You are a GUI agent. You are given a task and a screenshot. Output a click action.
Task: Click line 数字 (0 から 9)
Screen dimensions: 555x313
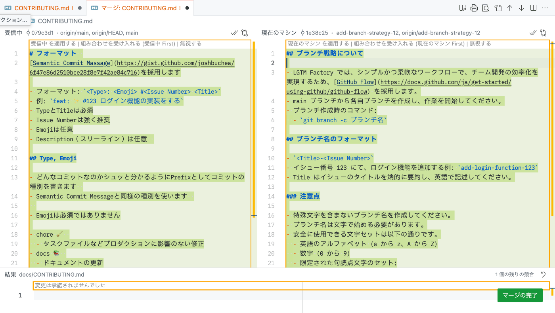322,254
